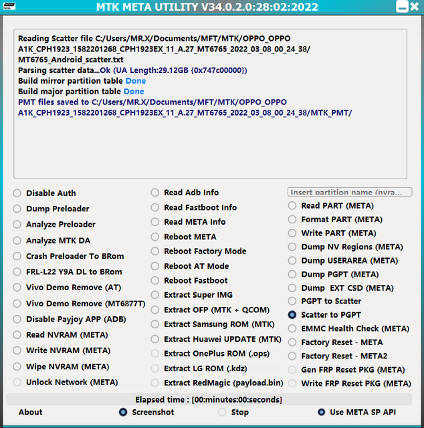Click the Elapsed time status bar

[209, 399]
